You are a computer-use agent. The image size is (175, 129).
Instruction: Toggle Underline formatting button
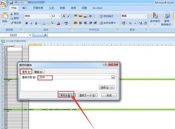pos(36,23)
